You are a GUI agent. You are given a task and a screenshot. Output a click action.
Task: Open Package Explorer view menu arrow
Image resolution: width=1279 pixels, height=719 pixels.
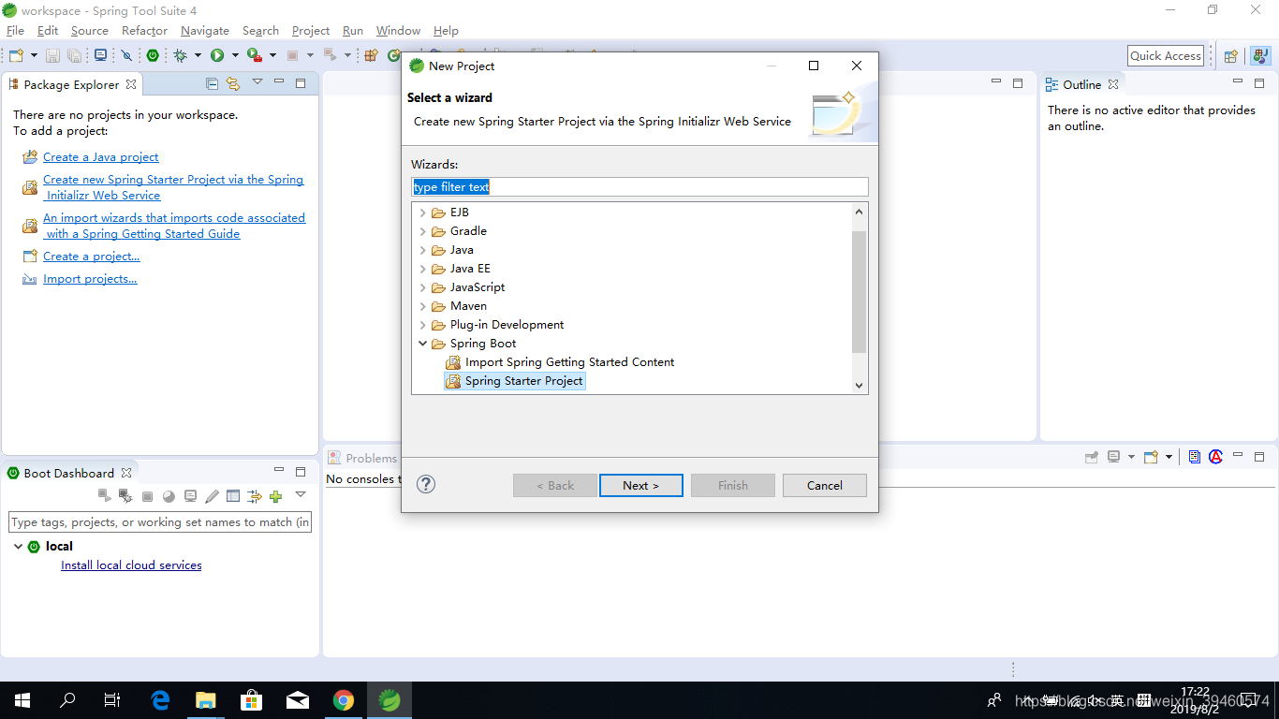click(x=257, y=82)
